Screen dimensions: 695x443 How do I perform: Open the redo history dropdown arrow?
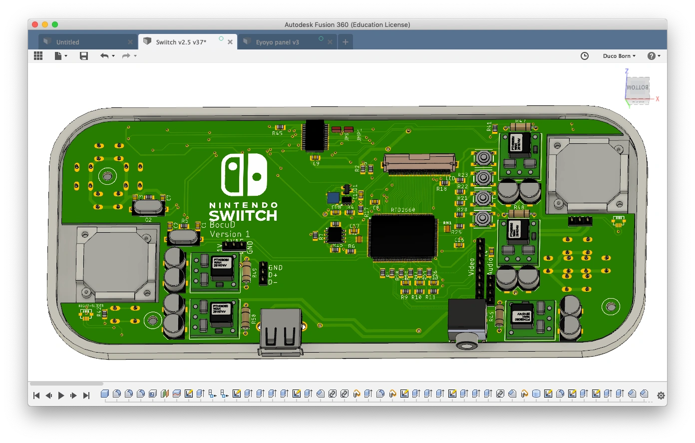point(135,56)
